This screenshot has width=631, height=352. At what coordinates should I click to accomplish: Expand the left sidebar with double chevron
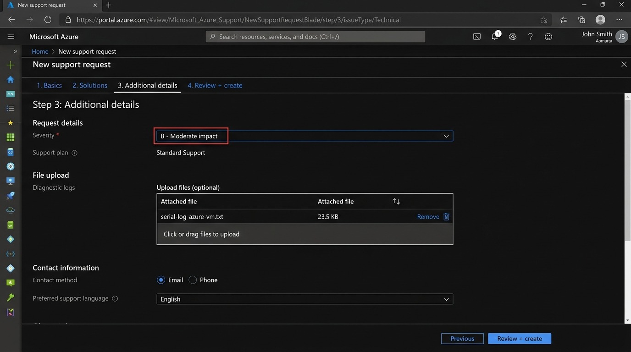[15, 51]
